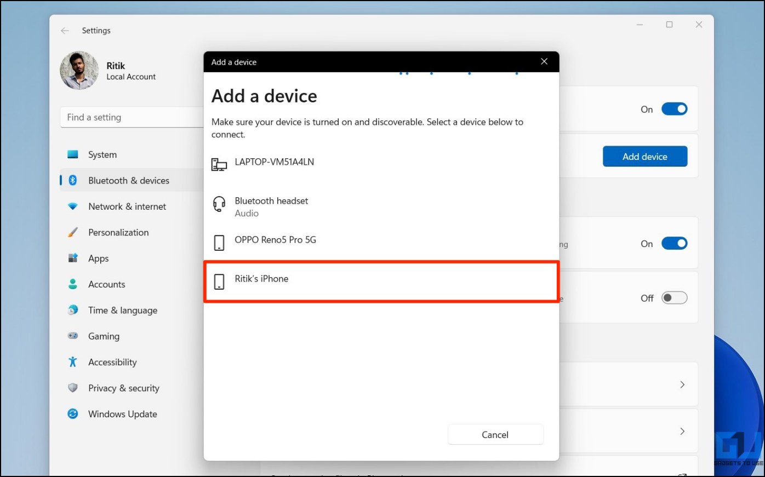Close the Settings window
The width and height of the screenshot is (765, 477).
[x=699, y=25]
